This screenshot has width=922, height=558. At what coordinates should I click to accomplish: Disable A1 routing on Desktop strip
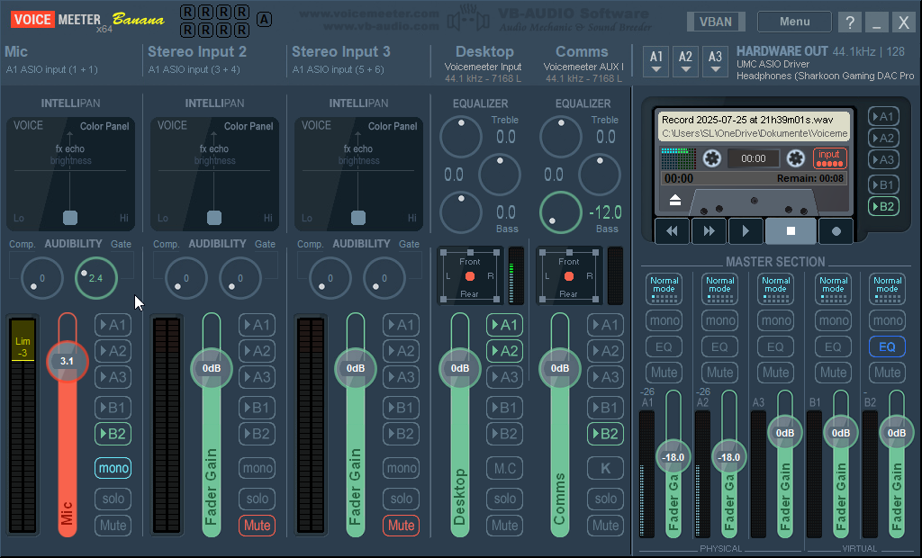coord(504,325)
